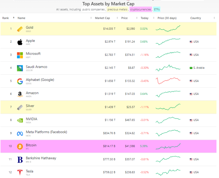Screen dimensions: 219x178
Task: Open the Meta Platforms (Facebook) link
Action: tap(46, 132)
